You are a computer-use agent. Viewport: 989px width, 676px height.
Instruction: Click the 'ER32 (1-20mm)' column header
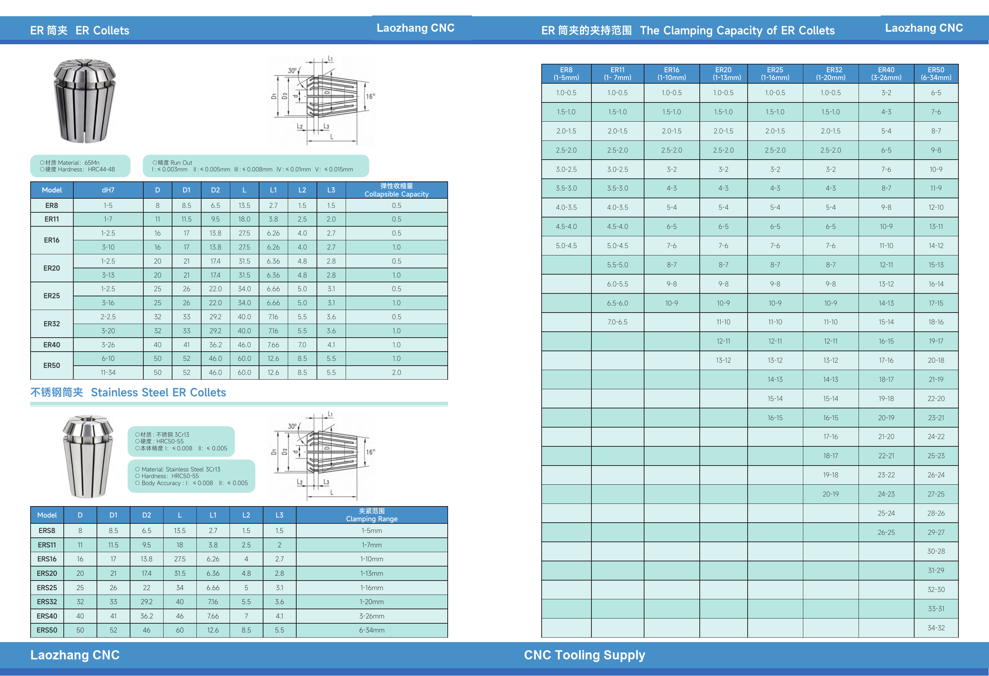click(x=831, y=74)
